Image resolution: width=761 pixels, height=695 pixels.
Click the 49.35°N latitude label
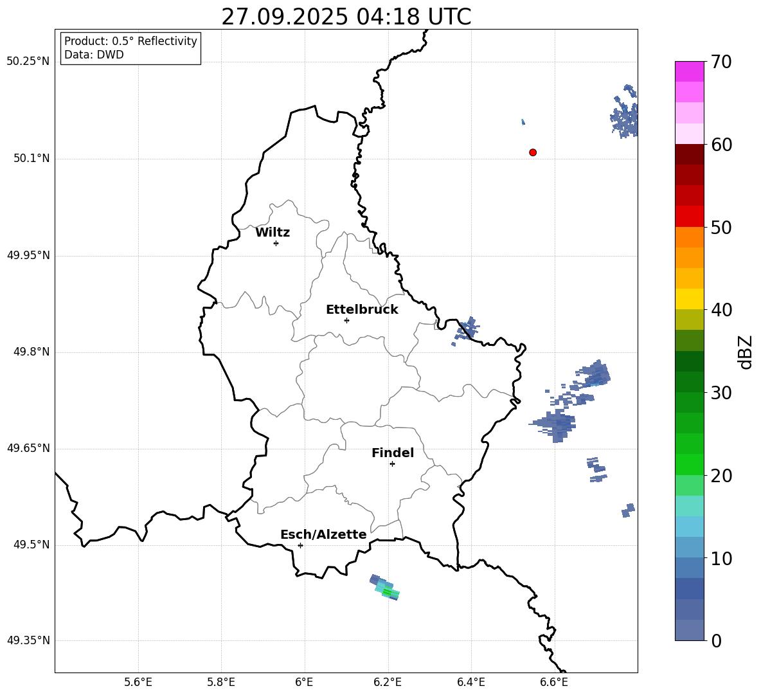coord(28,640)
